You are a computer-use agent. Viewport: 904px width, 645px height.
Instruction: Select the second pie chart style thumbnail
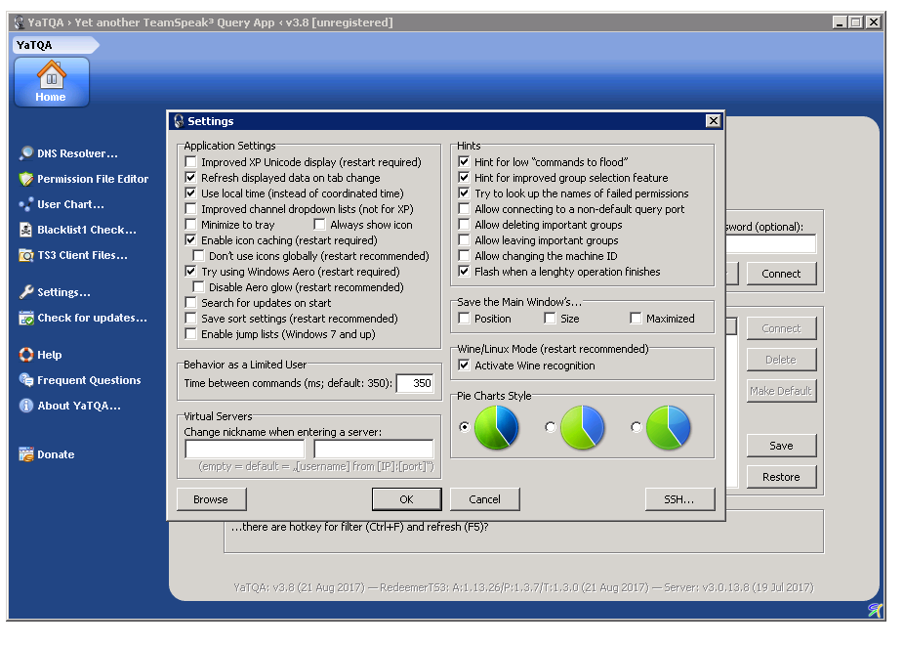[582, 427]
